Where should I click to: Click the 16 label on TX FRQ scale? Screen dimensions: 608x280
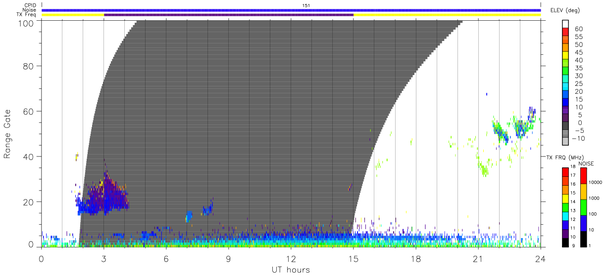(x=573, y=184)
